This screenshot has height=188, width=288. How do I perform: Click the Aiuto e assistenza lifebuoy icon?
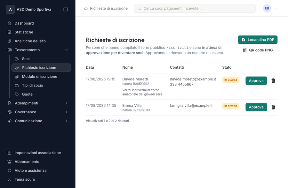tap(10, 170)
